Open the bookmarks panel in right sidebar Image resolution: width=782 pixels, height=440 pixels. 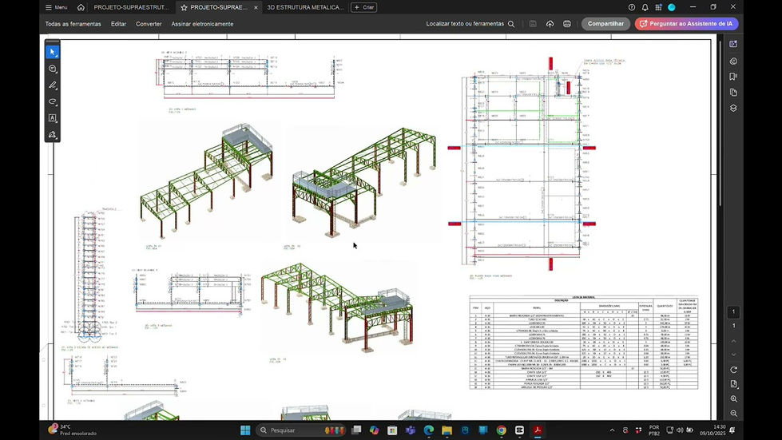[733, 77]
